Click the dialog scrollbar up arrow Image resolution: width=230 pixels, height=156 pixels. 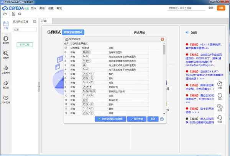164,43
